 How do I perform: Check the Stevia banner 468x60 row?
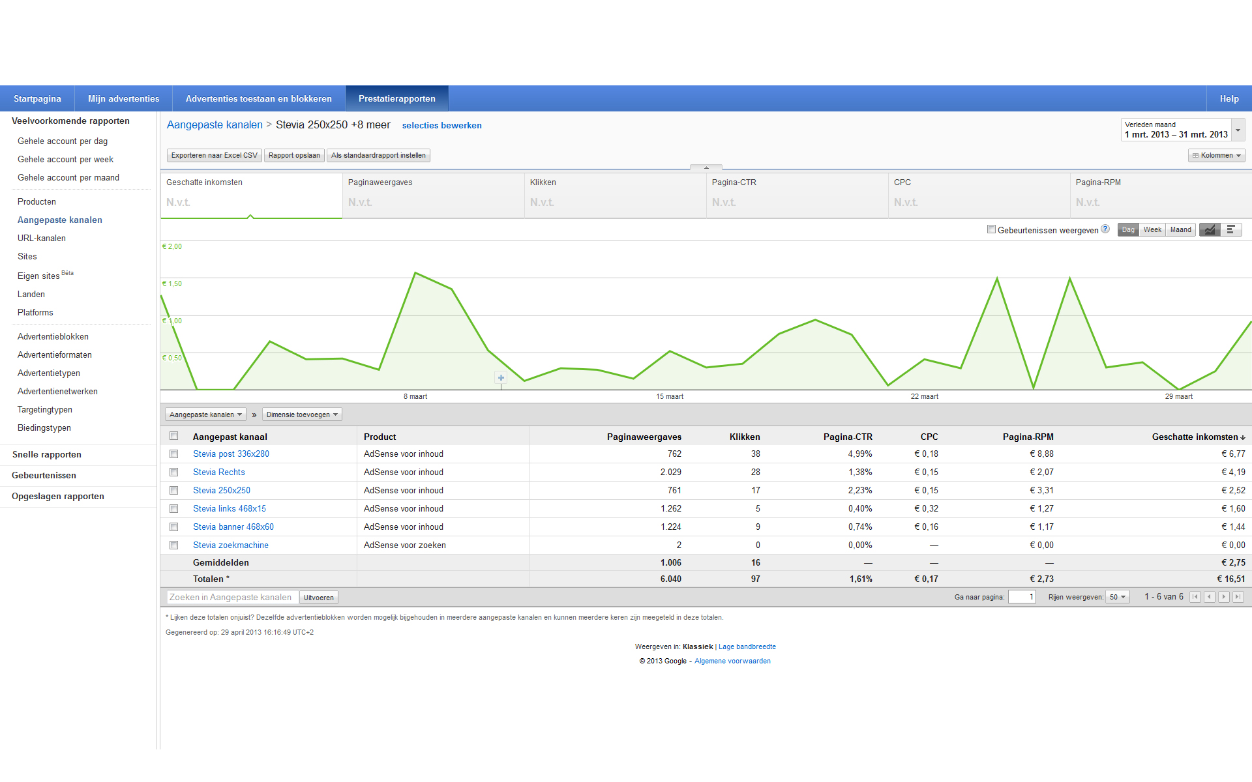[173, 527]
